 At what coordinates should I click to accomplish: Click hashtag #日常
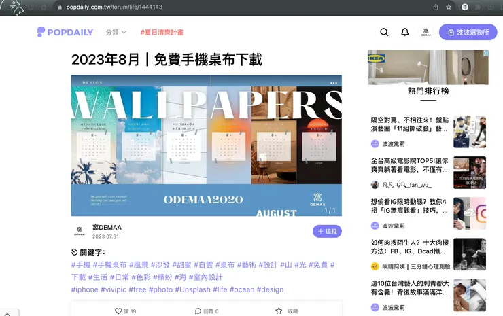click(x=120, y=277)
